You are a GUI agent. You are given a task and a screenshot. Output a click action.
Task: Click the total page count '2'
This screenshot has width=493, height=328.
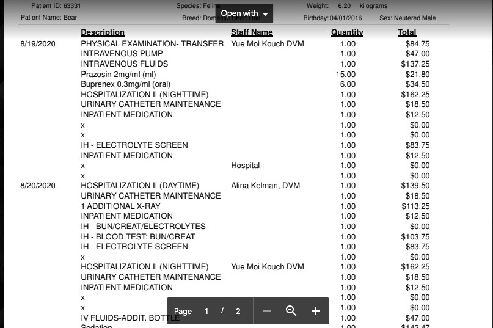[x=238, y=312]
